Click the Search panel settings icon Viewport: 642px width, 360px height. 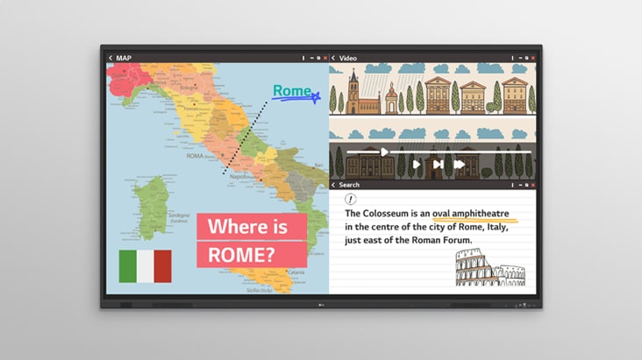coord(526,185)
